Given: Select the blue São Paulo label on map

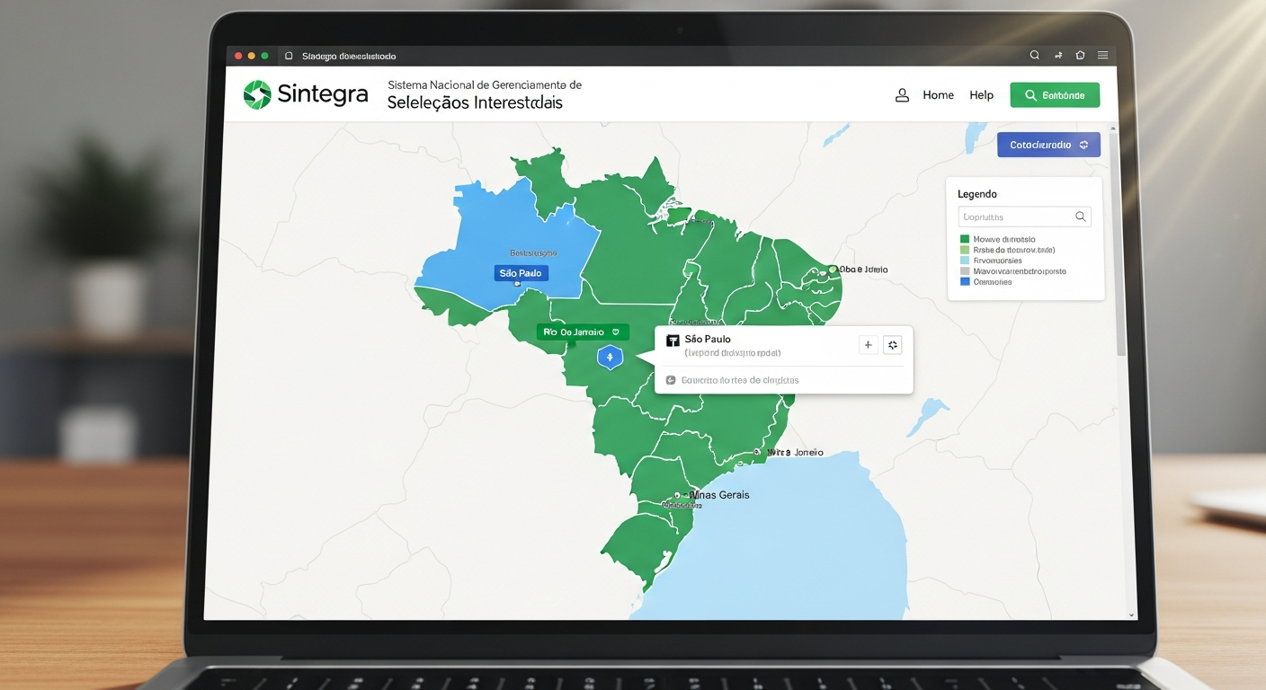Looking at the screenshot, I should point(521,273).
